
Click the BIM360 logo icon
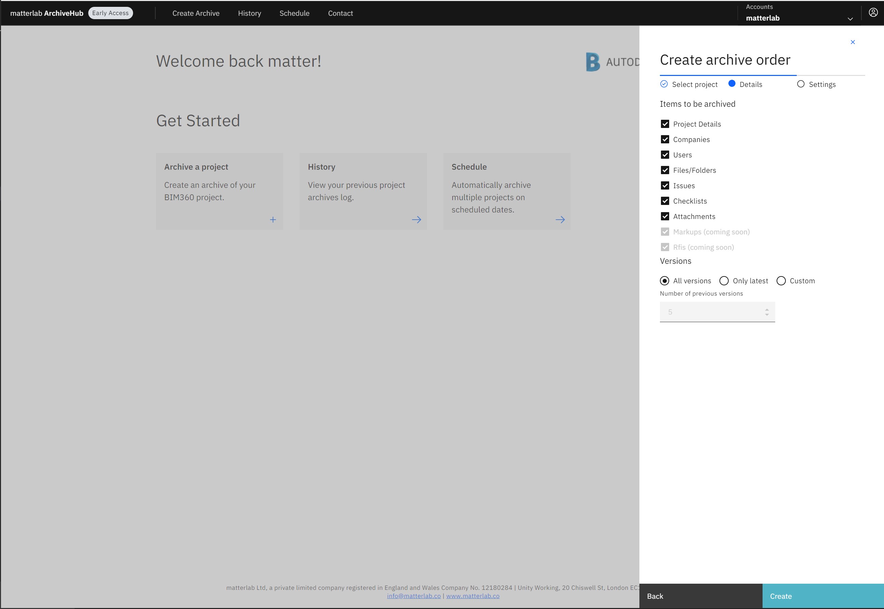pyautogui.click(x=593, y=62)
